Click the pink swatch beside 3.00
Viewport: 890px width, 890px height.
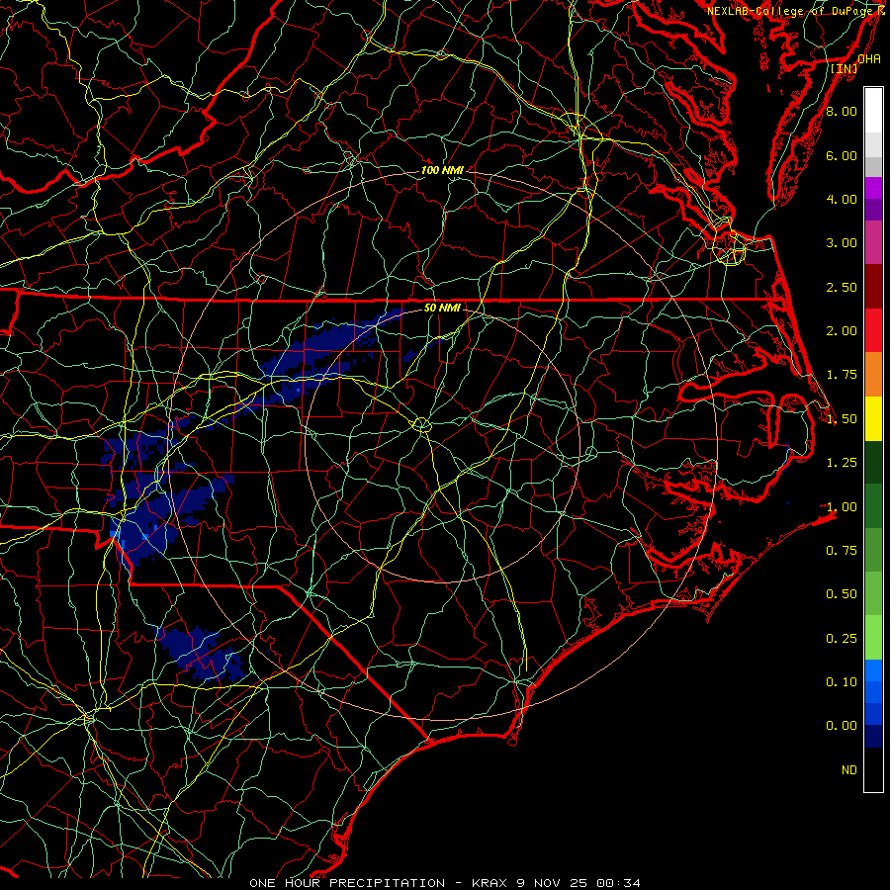pos(873,243)
